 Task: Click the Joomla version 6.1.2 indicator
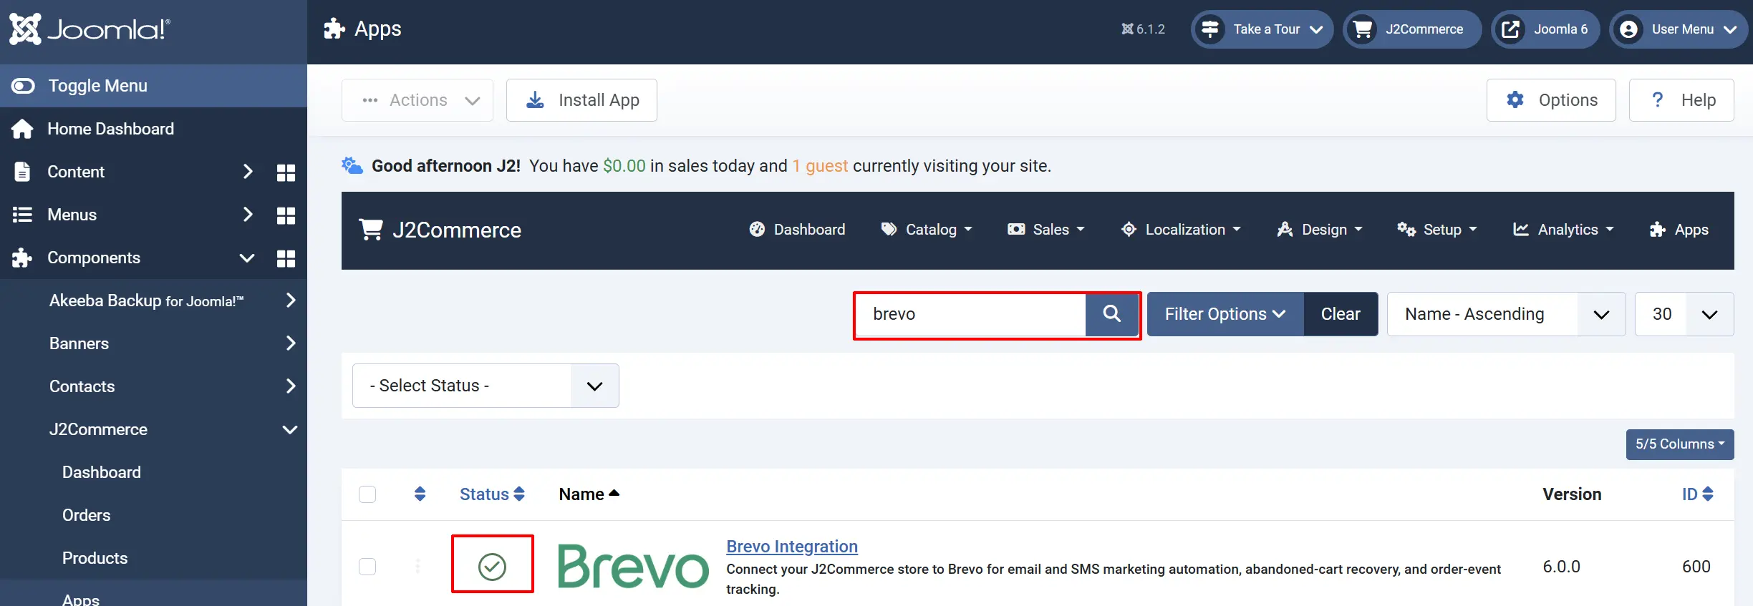click(x=1143, y=29)
